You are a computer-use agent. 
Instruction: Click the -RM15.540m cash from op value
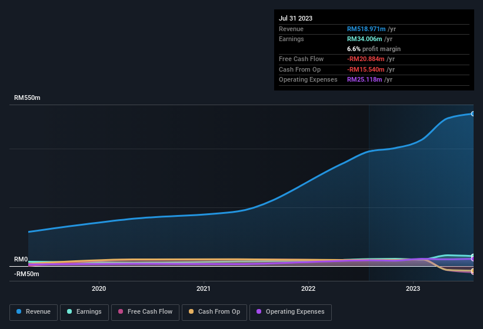(366, 69)
